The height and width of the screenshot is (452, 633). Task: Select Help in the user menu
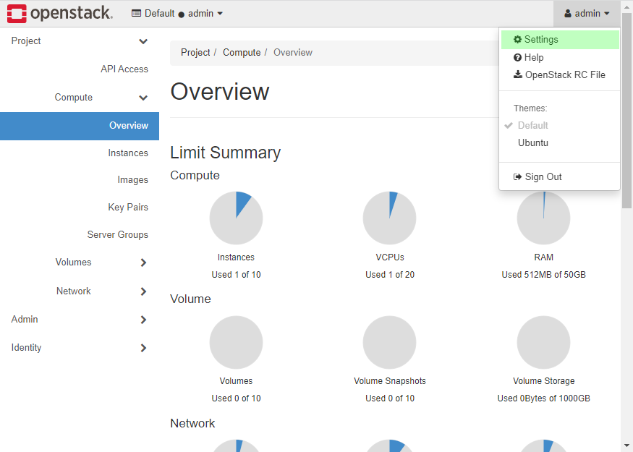click(x=560, y=57)
